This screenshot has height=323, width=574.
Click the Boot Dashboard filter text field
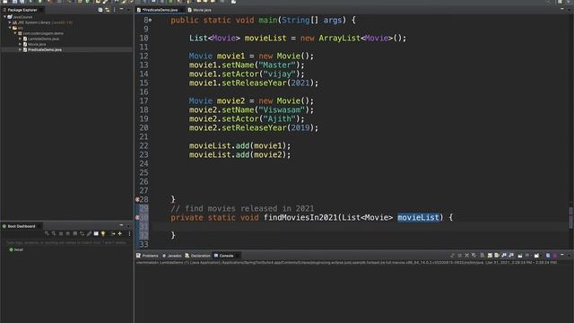pos(66,242)
